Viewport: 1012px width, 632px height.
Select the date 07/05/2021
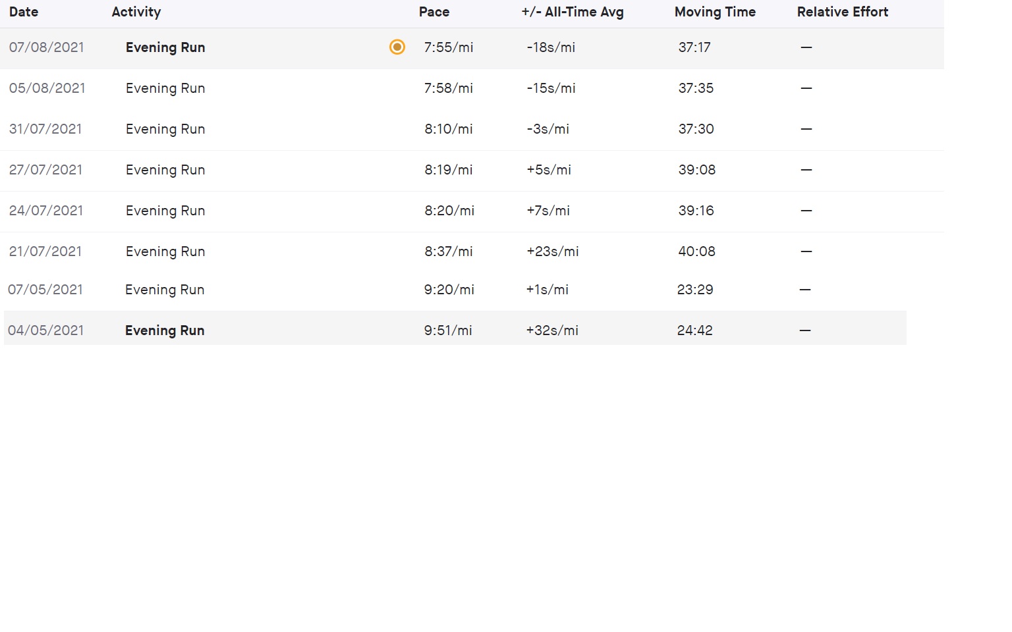click(x=45, y=290)
